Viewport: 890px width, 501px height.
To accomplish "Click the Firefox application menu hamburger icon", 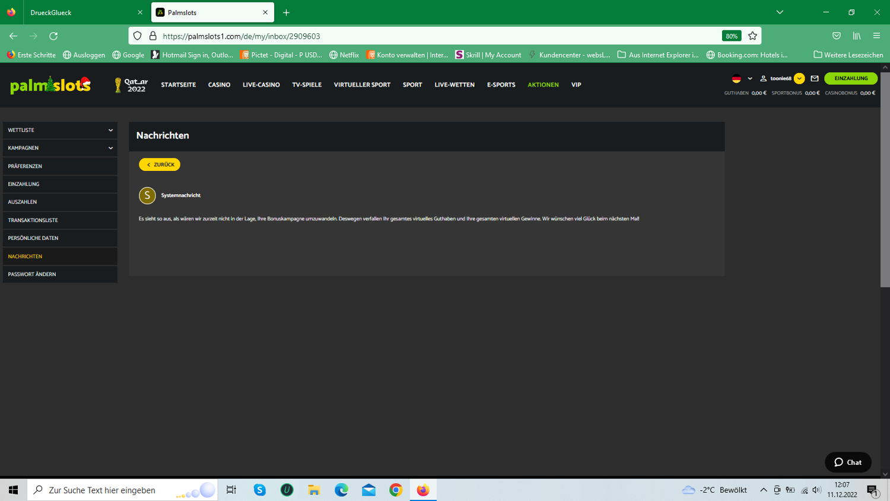I will 876,36.
